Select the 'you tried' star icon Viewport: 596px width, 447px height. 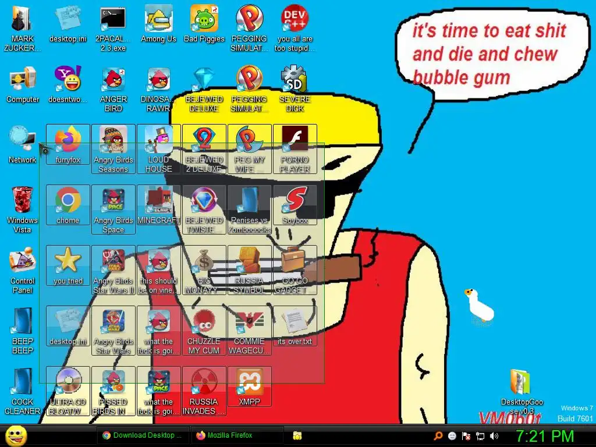point(68,265)
